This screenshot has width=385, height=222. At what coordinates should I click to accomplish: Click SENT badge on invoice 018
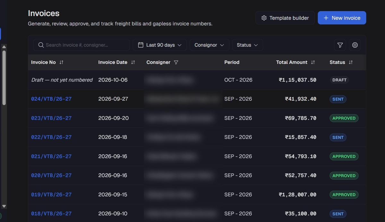tap(338, 214)
